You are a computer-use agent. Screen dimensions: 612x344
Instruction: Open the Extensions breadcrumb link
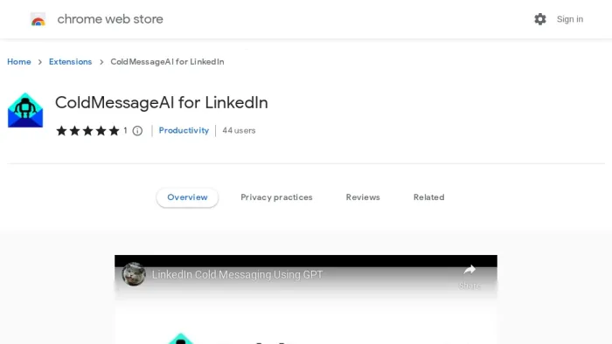(x=70, y=62)
